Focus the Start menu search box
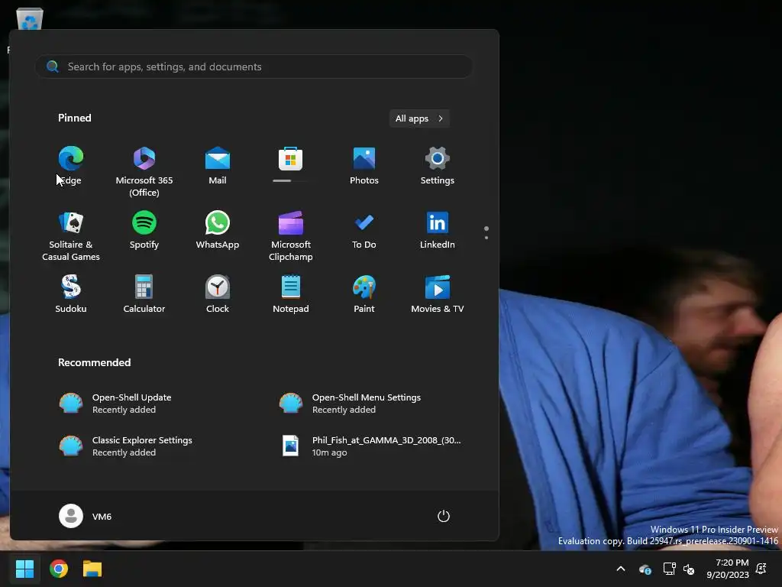Viewport: 782px width, 587px height. click(x=254, y=66)
